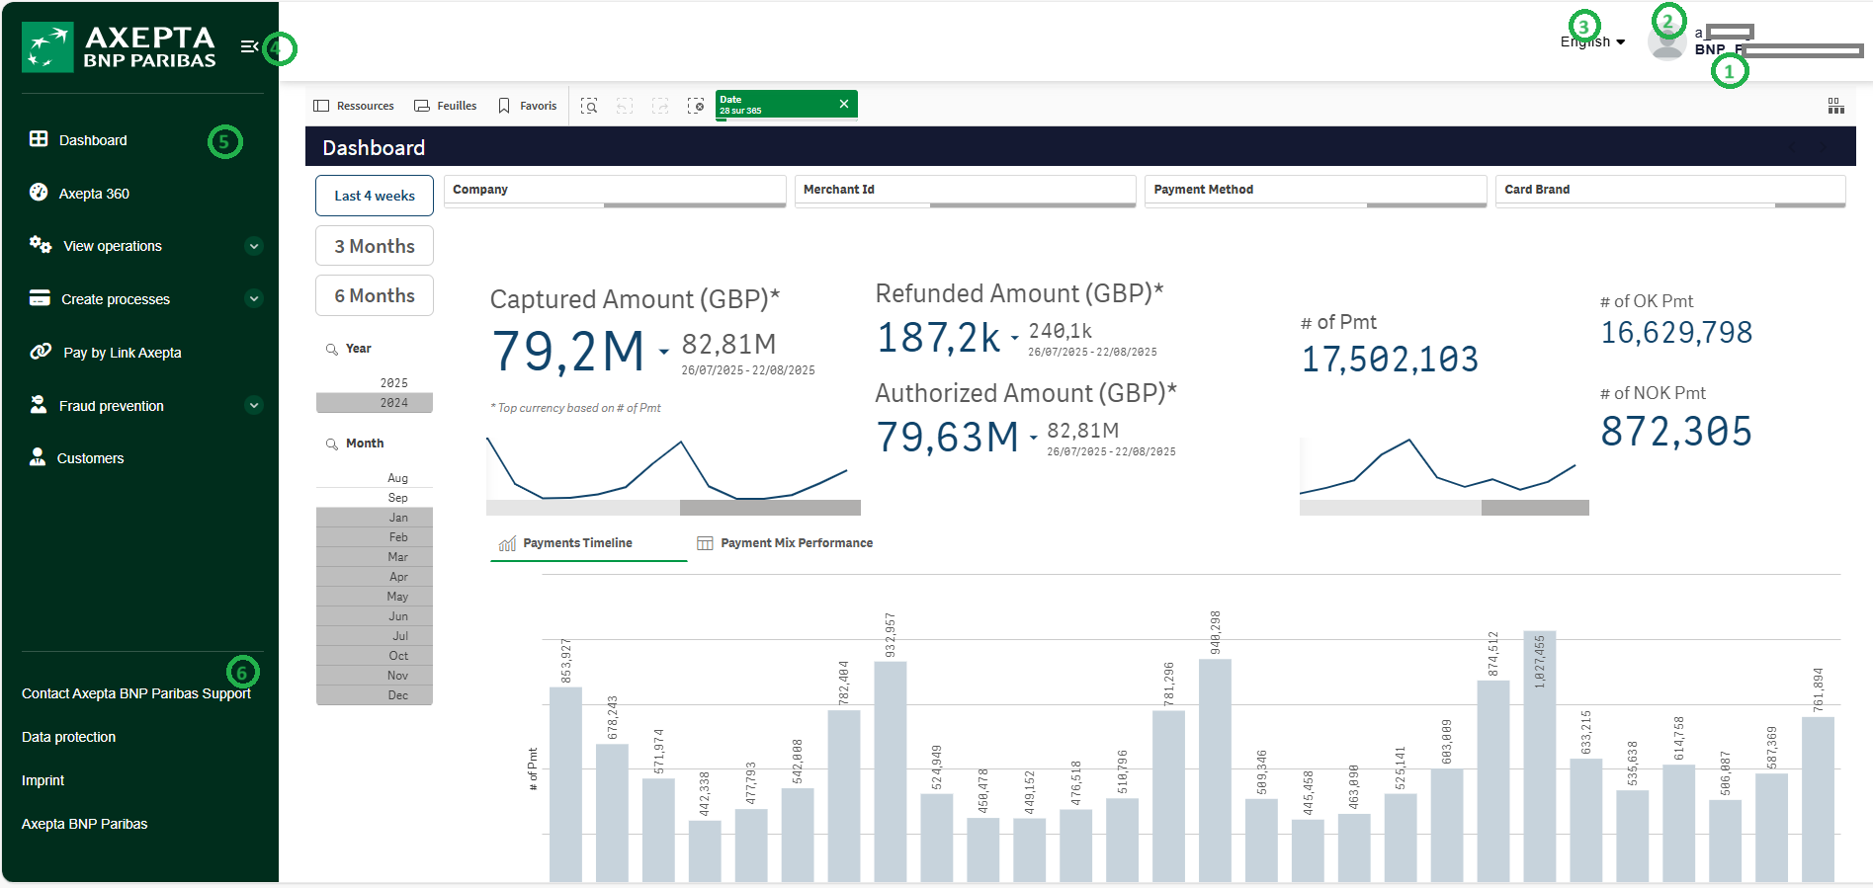Open Axepta 360 from the sidebar
Image resolution: width=1873 pixels, height=888 pixels.
[x=94, y=194]
